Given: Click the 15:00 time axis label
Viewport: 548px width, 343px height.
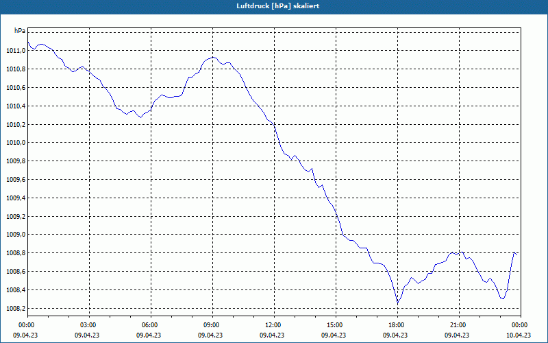Looking at the screenshot, I should 336,325.
